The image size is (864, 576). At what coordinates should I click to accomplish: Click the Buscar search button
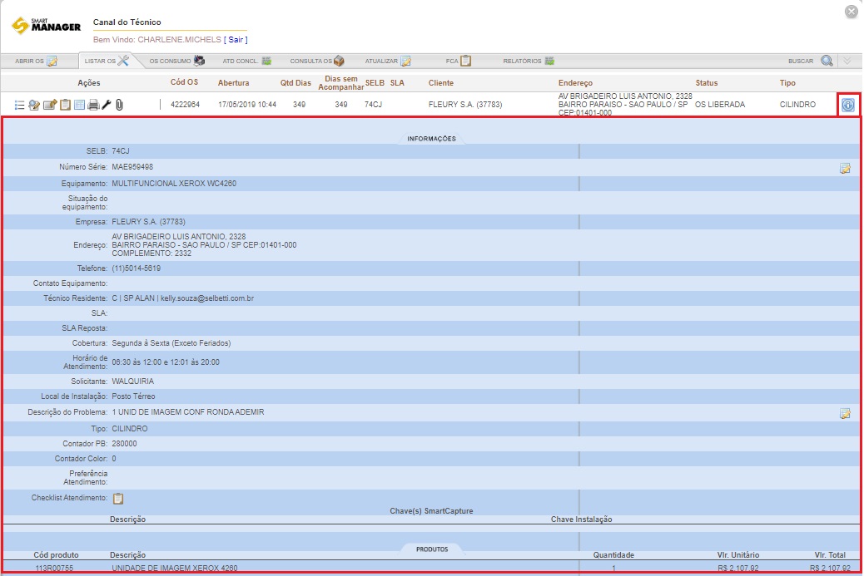pyautogui.click(x=811, y=61)
